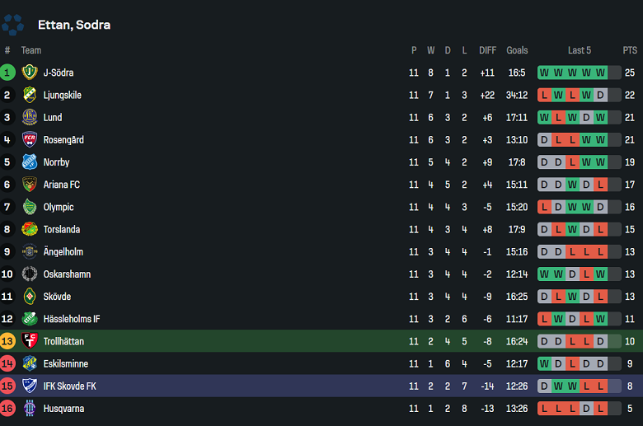The width and height of the screenshot is (643, 426).
Task: Click the Ljungskile team logo
Action: click(x=30, y=95)
